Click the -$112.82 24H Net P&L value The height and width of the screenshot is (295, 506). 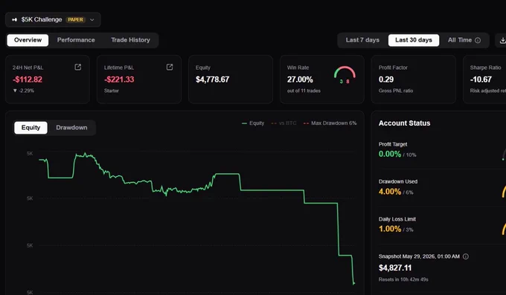click(28, 80)
